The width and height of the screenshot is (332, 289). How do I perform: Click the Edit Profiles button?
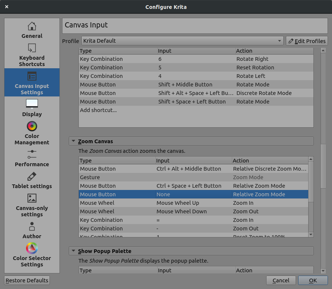click(x=307, y=41)
